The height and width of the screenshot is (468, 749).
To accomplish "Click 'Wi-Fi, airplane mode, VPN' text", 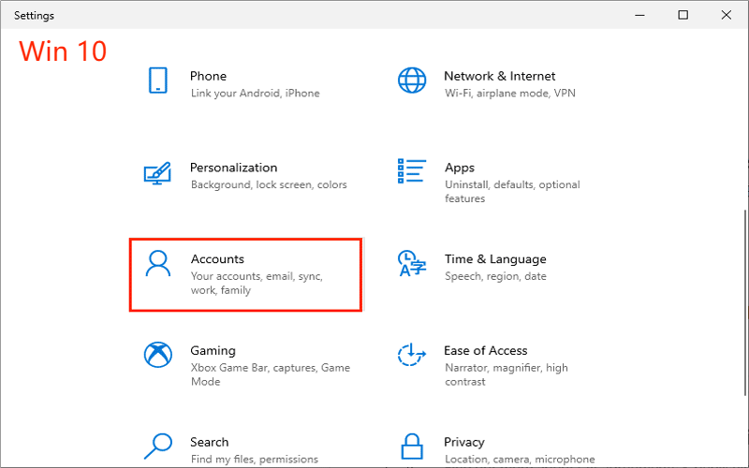I will [510, 93].
